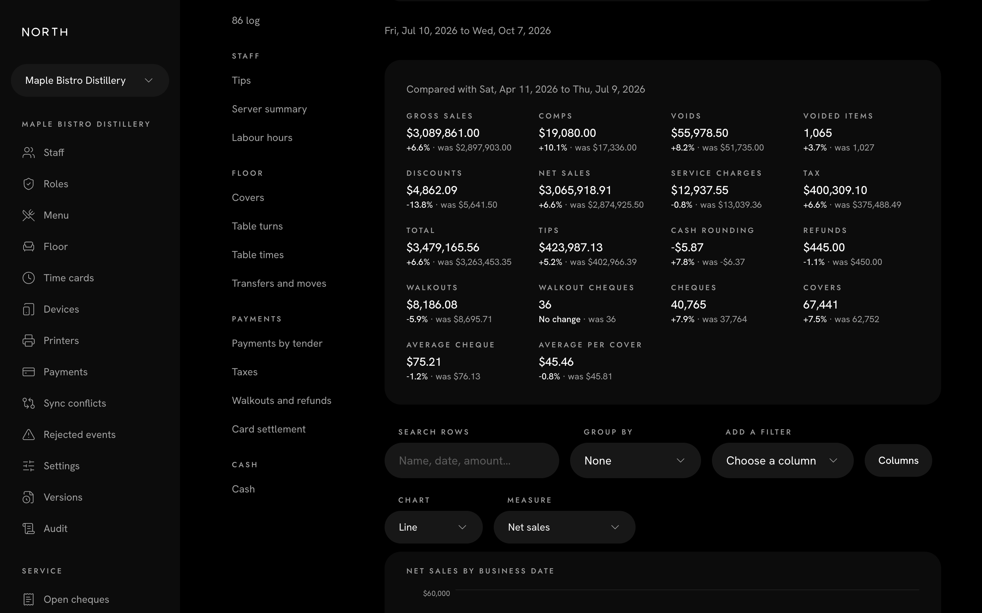Open the Taxes report
Image resolution: width=982 pixels, height=613 pixels.
click(245, 372)
